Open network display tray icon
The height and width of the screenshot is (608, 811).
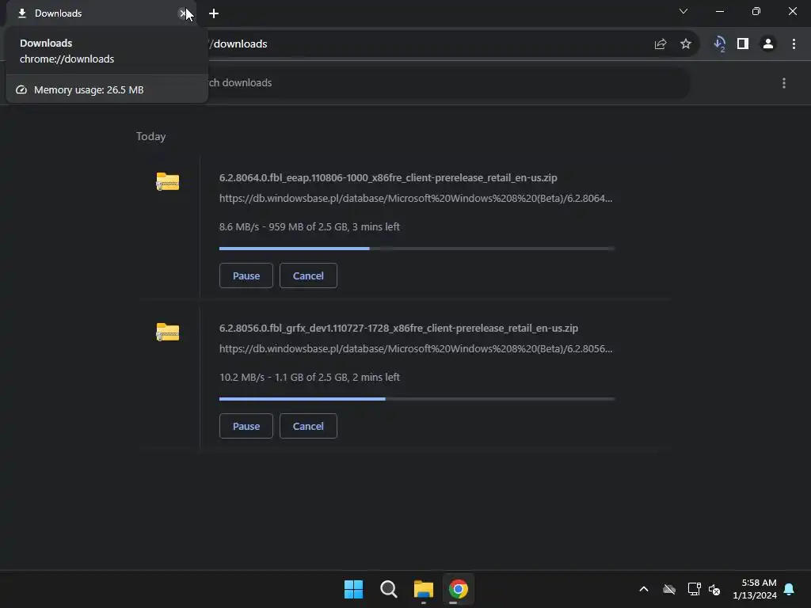tap(694, 589)
